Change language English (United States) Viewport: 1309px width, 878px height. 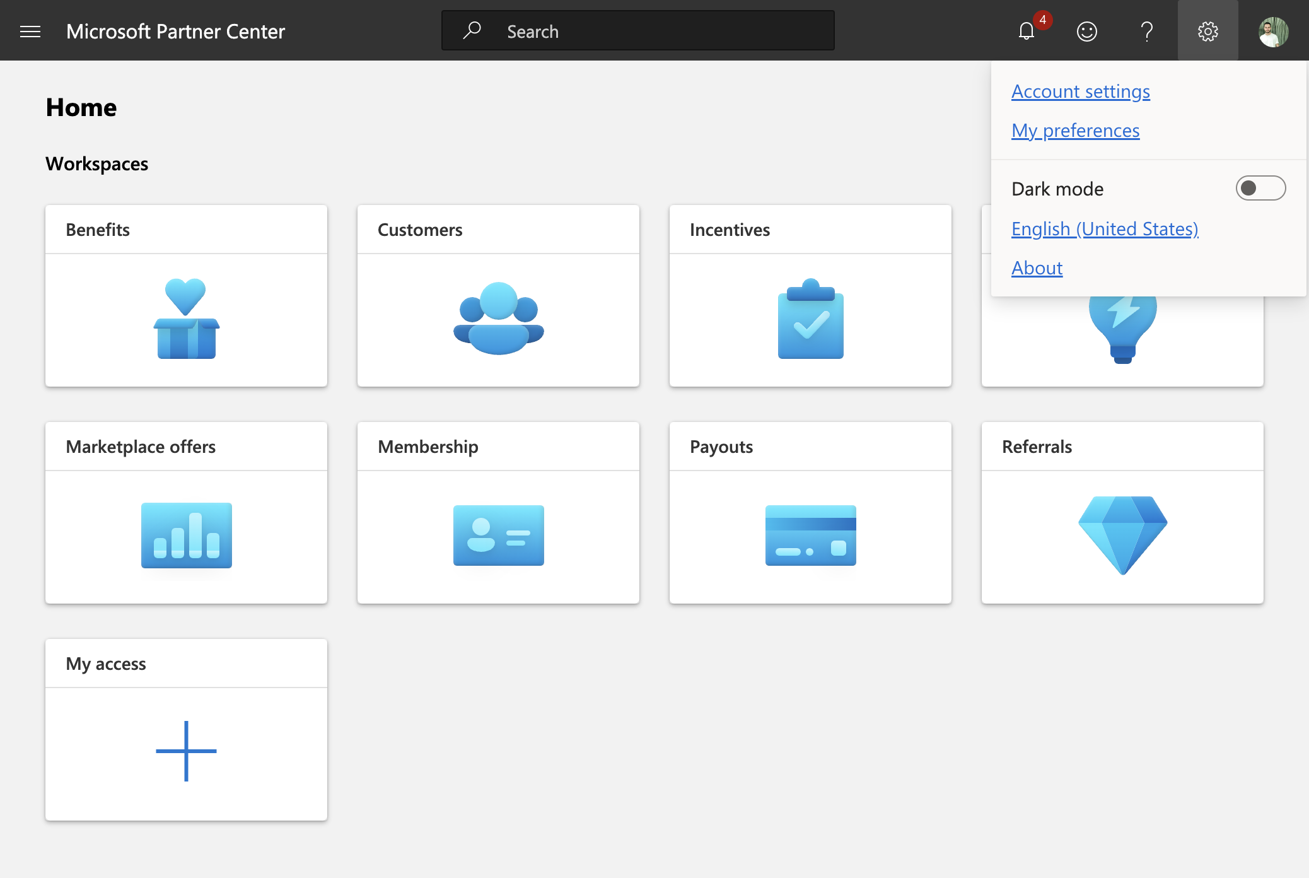(x=1105, y=229)
